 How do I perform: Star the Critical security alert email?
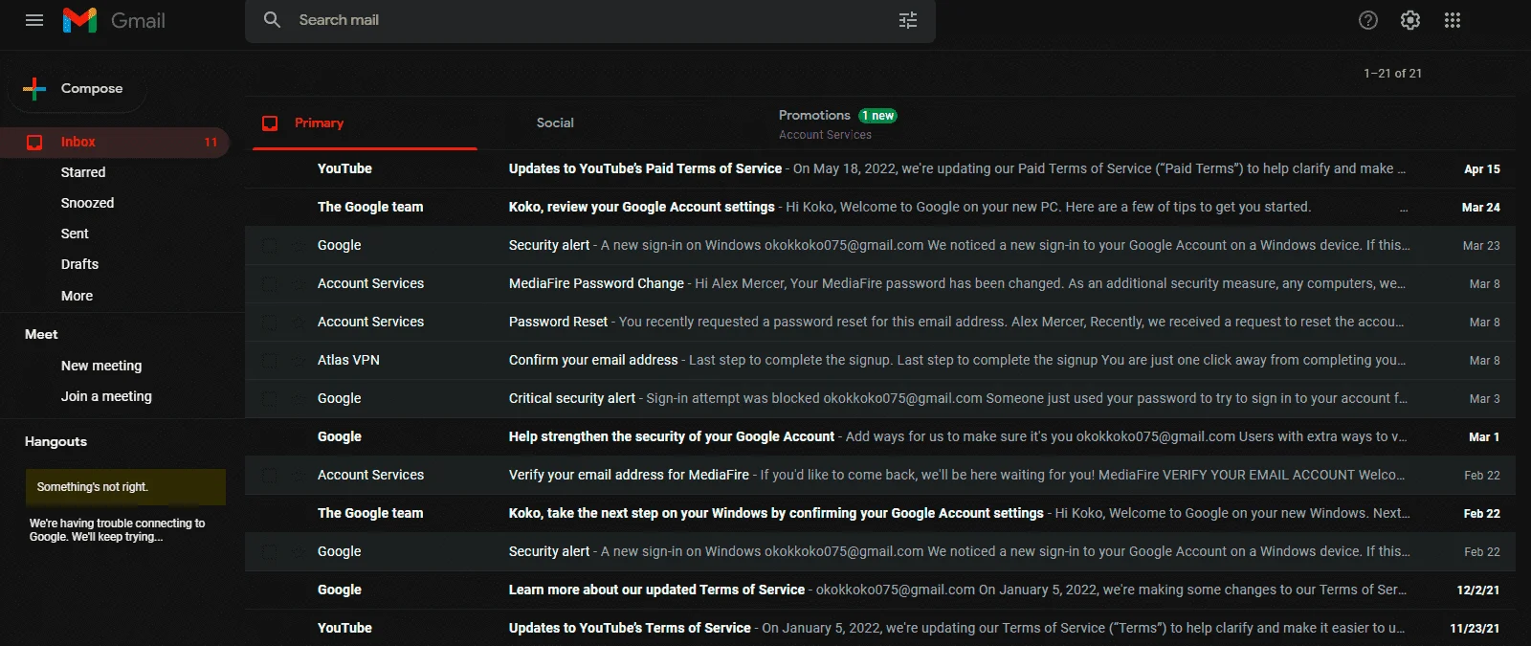297,398
